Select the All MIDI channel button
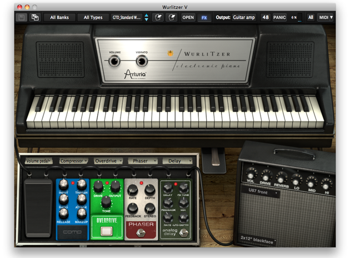This screenshot has width=350, height=258. (311, 17)
